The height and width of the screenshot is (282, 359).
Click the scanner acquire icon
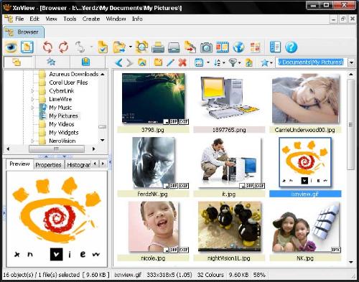coord(174,47)
